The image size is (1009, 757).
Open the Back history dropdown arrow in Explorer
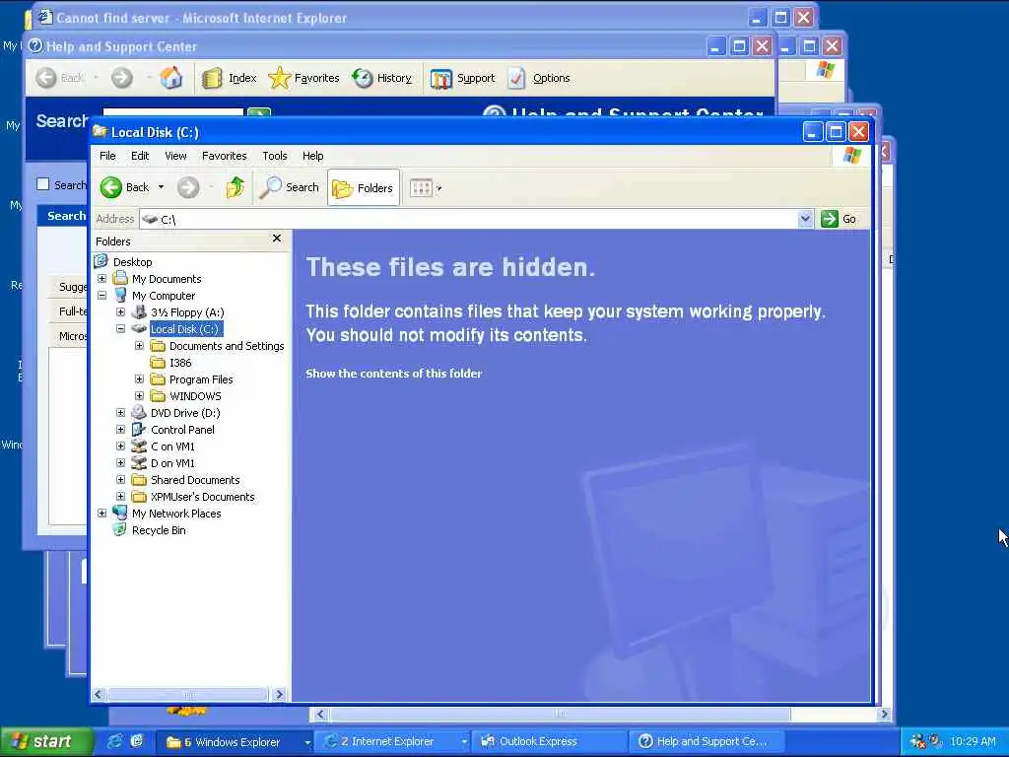[161, 187]
